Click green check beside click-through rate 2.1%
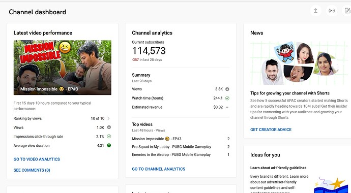This screenshot has height=193, width=351. pos(109,136)
